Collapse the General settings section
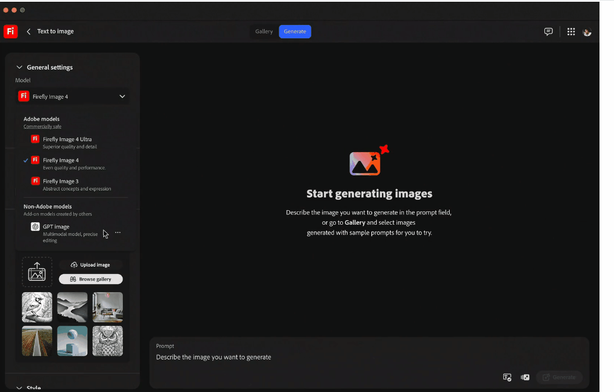 [19, 67]
